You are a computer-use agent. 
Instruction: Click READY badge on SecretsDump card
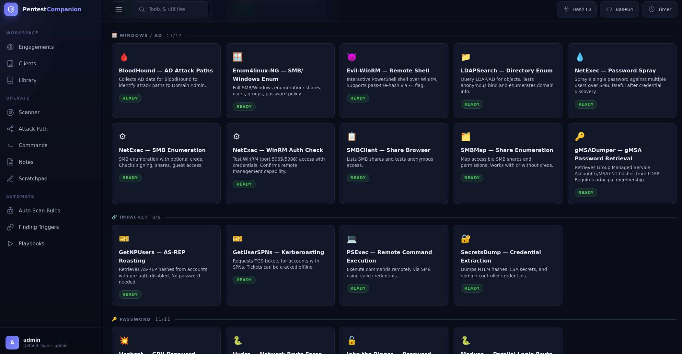coord(472,288)
